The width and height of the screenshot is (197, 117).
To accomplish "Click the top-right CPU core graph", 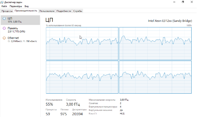I will coord(155,44).
